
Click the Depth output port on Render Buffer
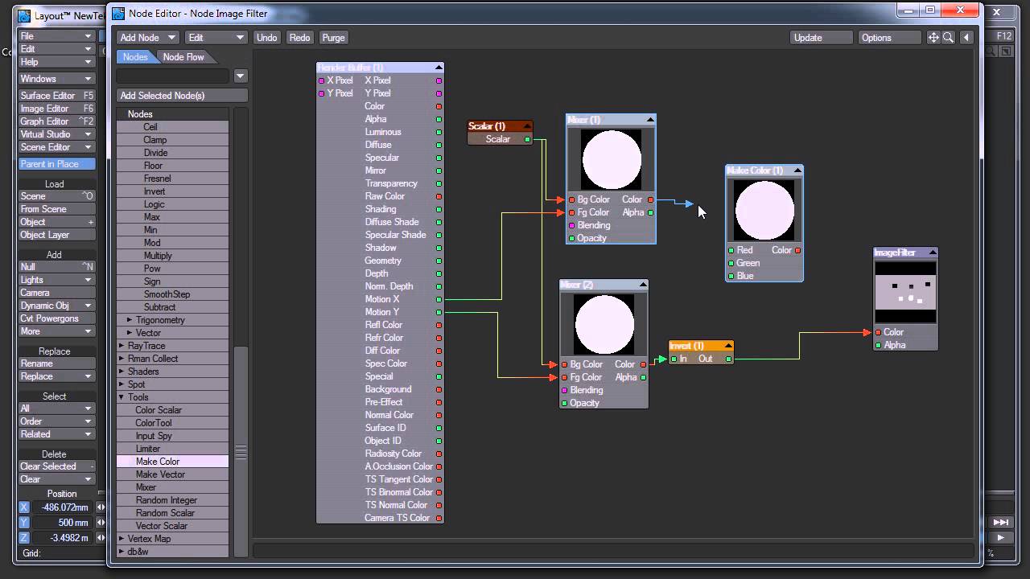click(x=439, y=273)
